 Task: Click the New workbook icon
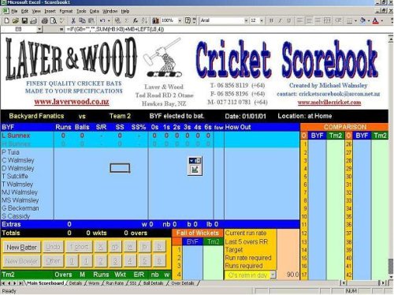(7, 21)
